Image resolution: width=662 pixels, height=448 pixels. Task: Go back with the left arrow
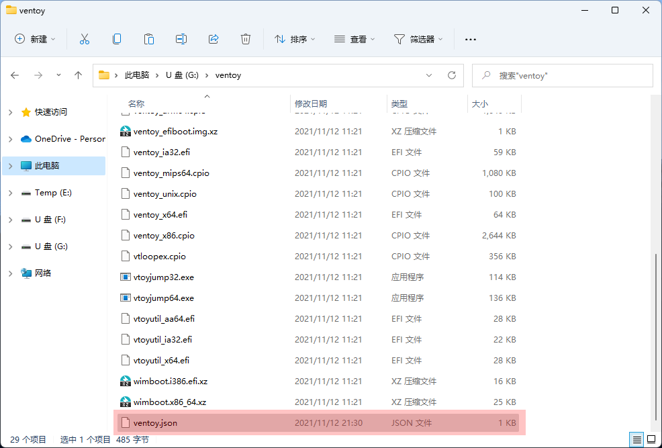[x=15, y=75]
